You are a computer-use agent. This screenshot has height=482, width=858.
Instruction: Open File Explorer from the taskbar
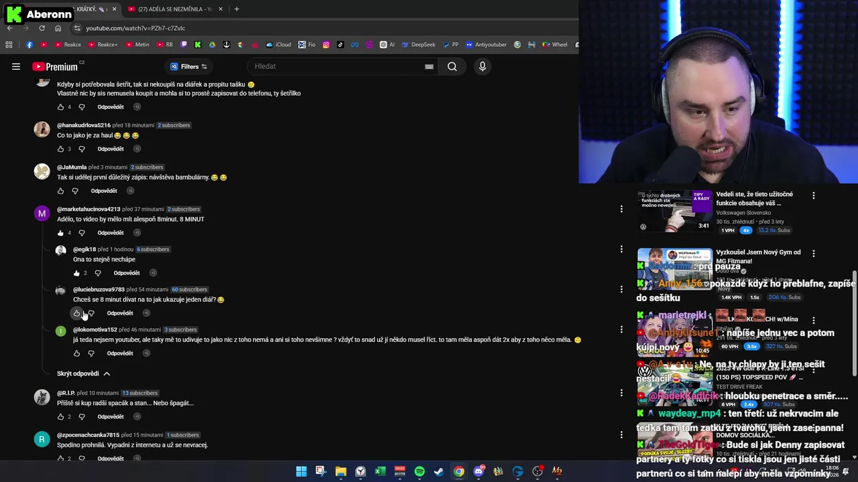coord(341,471)
